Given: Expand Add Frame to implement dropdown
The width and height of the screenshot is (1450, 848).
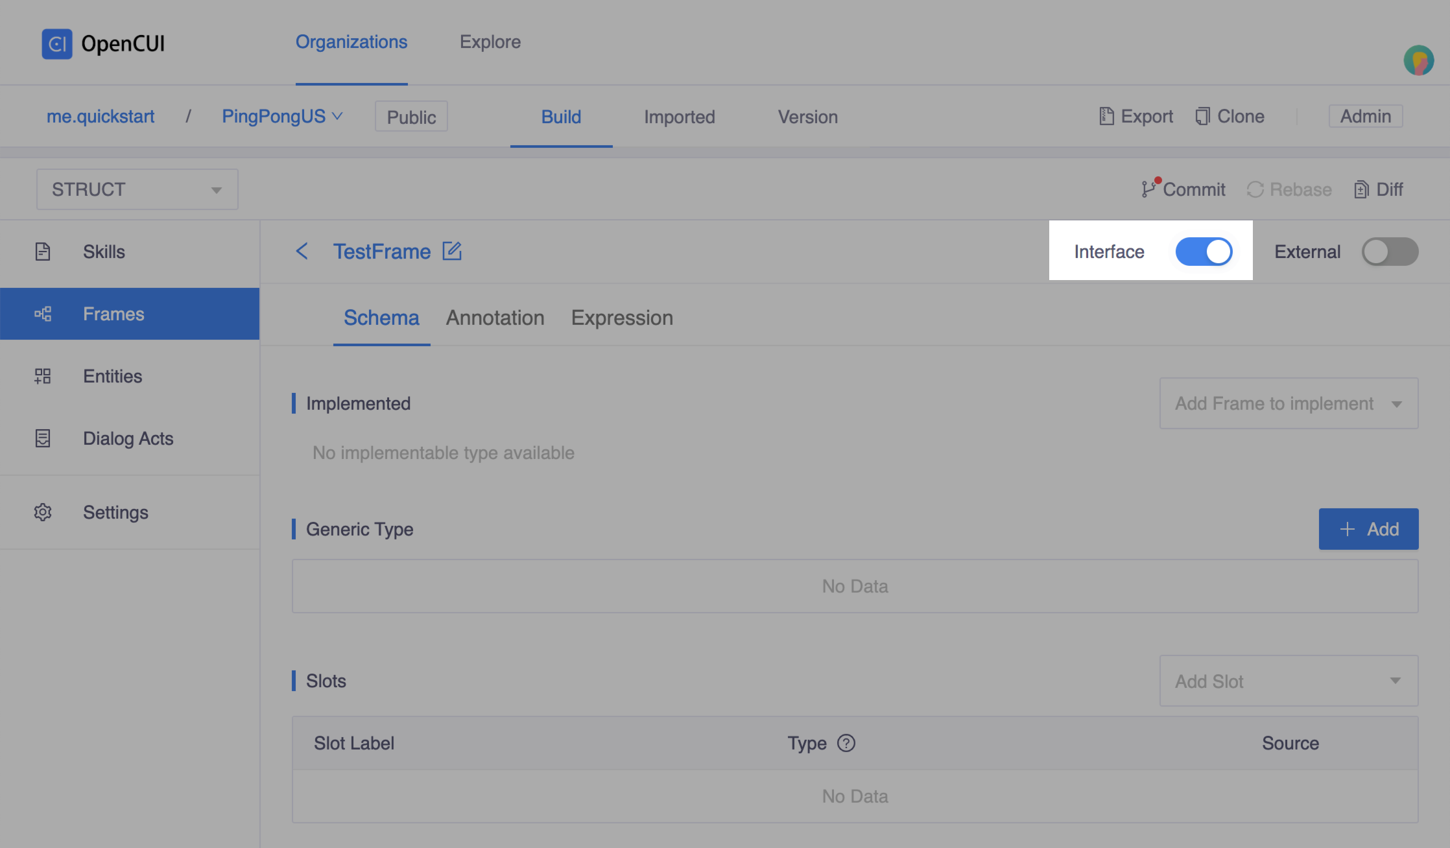Looking at the screenshot, I should coord(1288,403).
